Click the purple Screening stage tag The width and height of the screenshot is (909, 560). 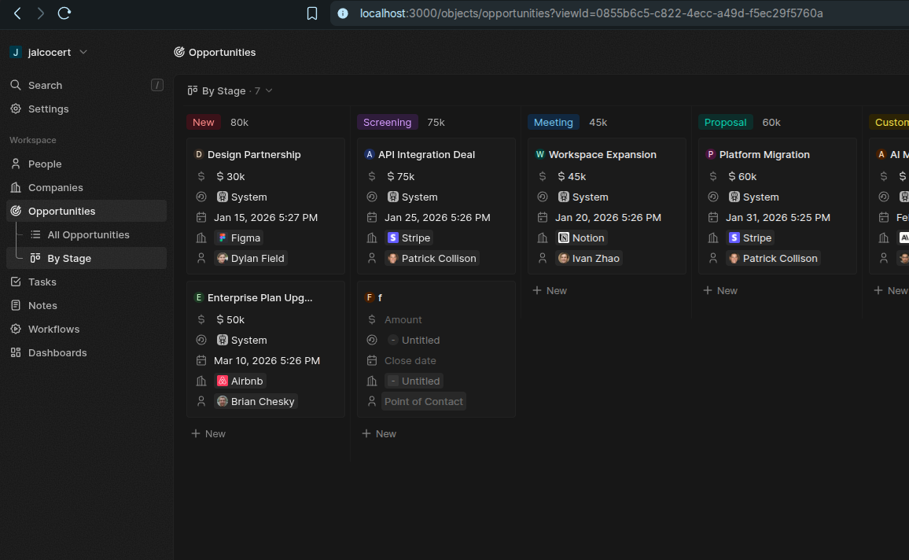coord(387,122)
